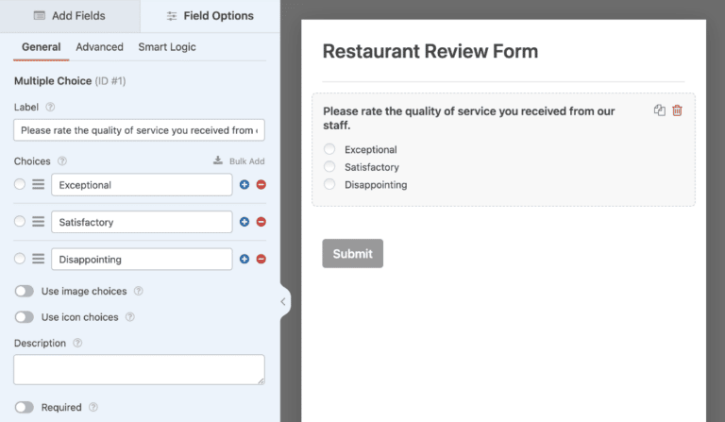Image resolution: width=725 pixels, height=422 pixels.
Task: Remove the Exceptional choice with minus icon
Action: click(261, 185)
